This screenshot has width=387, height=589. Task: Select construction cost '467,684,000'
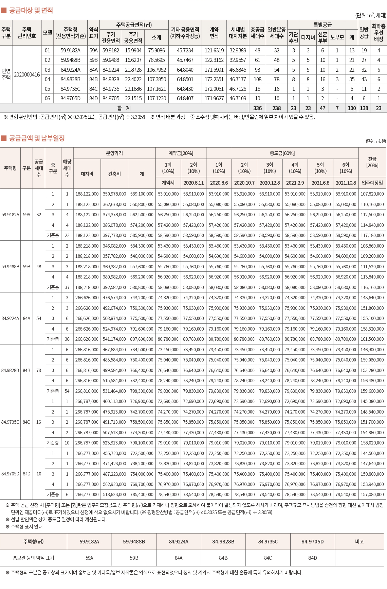click(x=114, y=350)
